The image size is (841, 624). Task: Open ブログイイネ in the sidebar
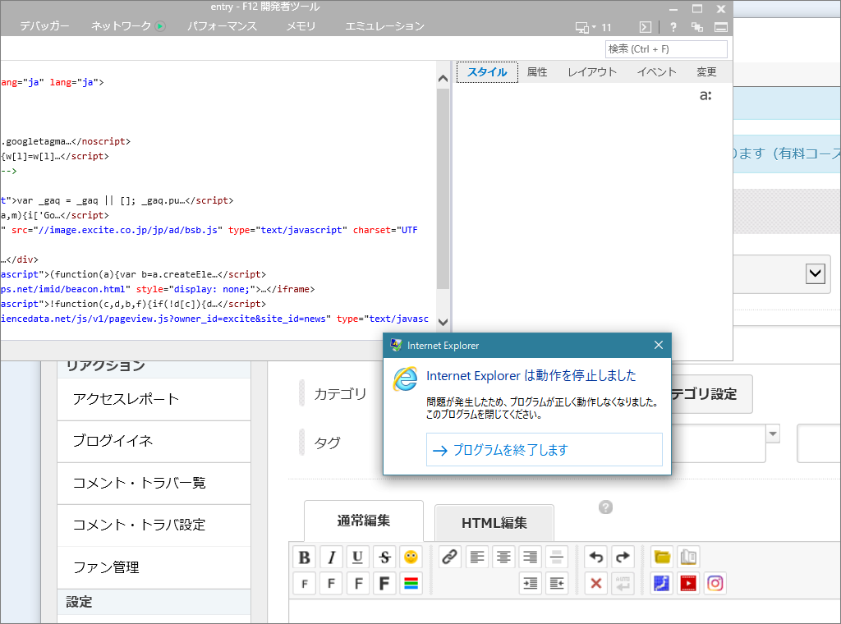[154, 441]
